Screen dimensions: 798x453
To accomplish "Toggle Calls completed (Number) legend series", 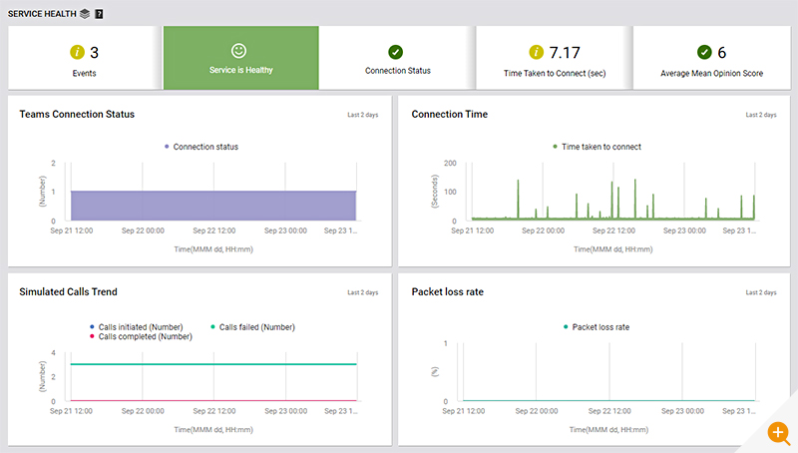I will (141, 336).
